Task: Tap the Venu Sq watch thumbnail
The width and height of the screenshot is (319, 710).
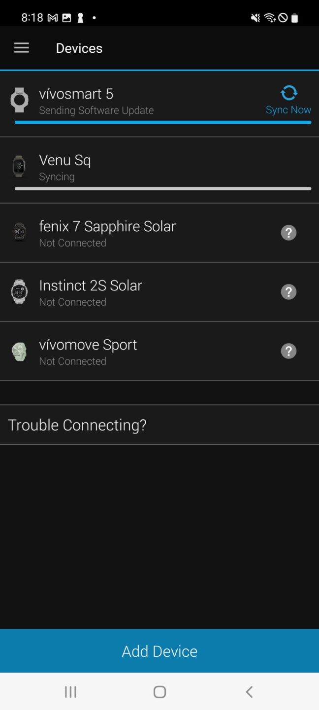Action: (x=19, y=166)
